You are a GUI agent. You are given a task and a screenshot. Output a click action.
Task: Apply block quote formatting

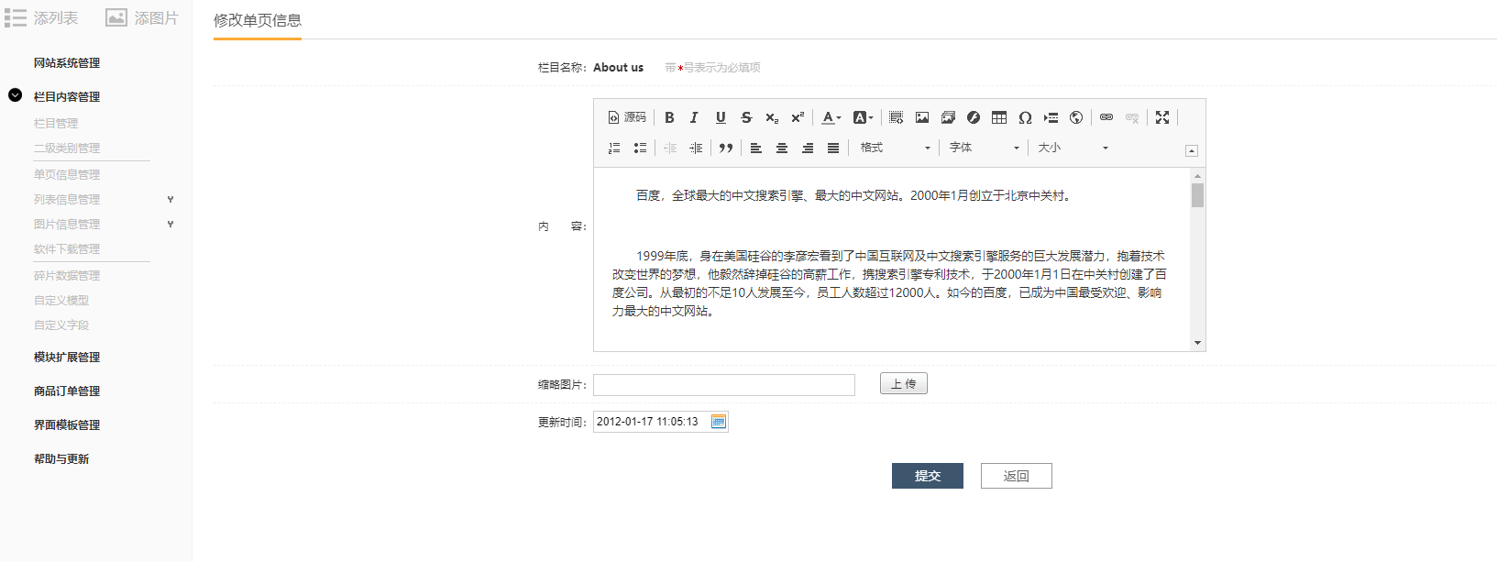[x=726, y=148]
